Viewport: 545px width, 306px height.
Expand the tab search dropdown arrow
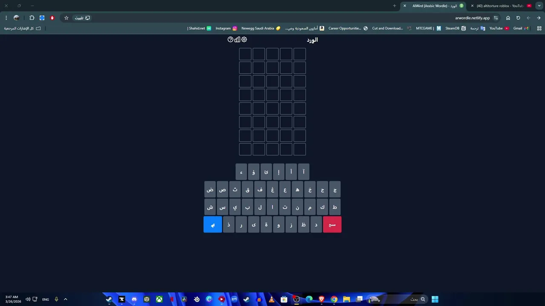(x=539, y=6)
